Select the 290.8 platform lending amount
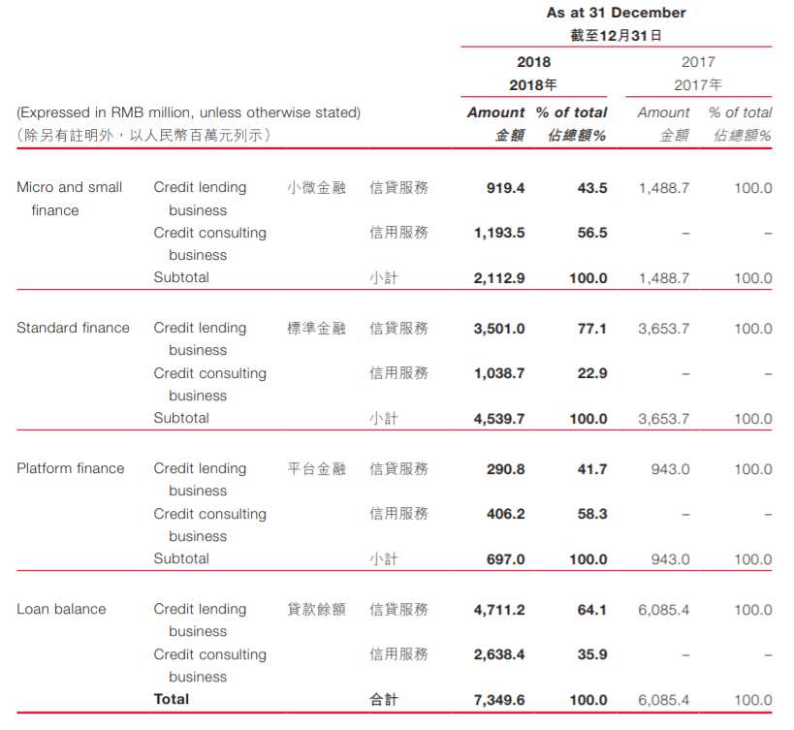The image size is (794, 730). click(x=505, y=469)
